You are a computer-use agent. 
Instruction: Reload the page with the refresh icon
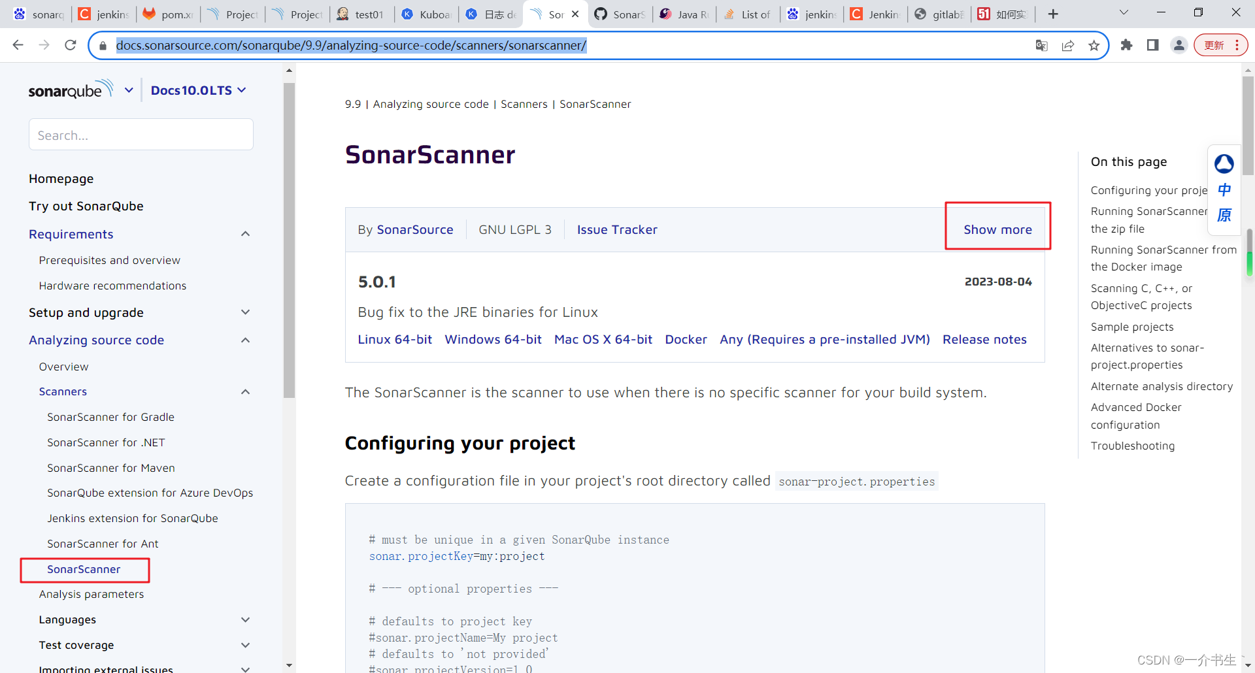pyautogui.click(x=71, y=45)
